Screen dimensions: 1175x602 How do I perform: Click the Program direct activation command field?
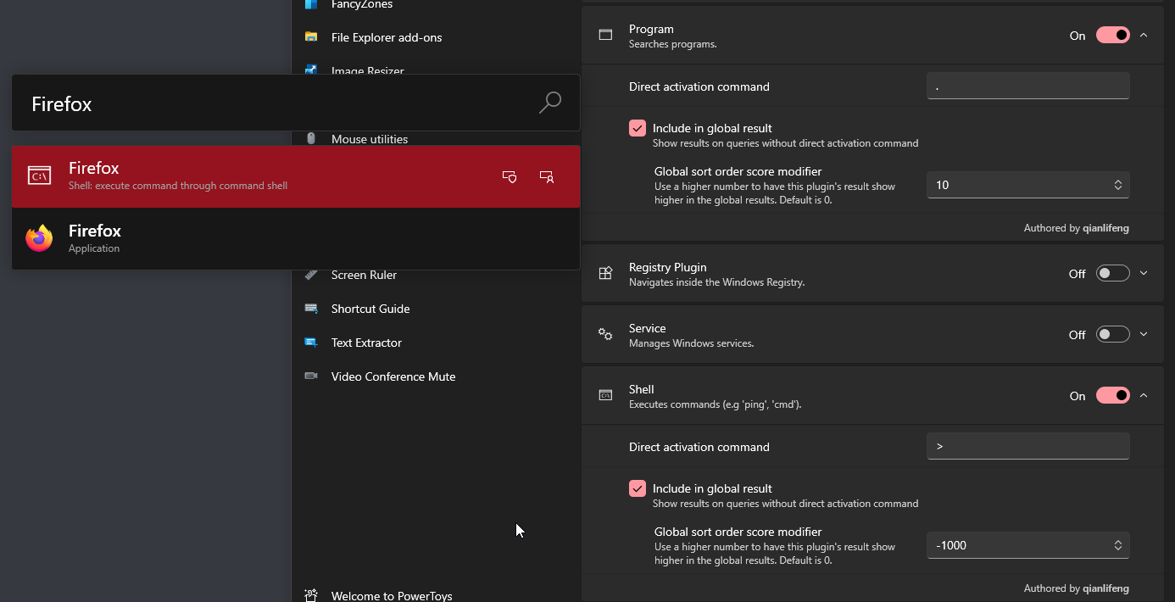click(x=1027, y=86)
